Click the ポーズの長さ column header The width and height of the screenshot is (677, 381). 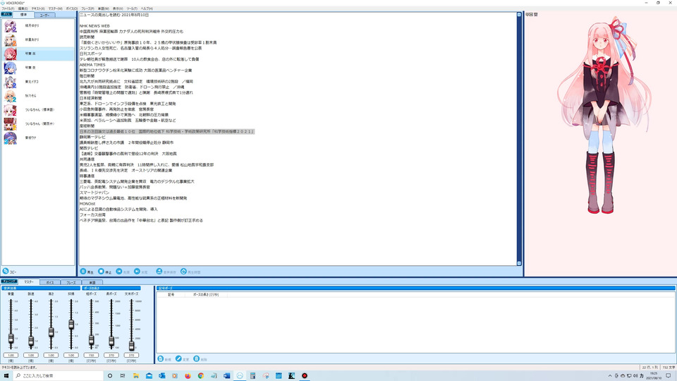click(206, 295)
